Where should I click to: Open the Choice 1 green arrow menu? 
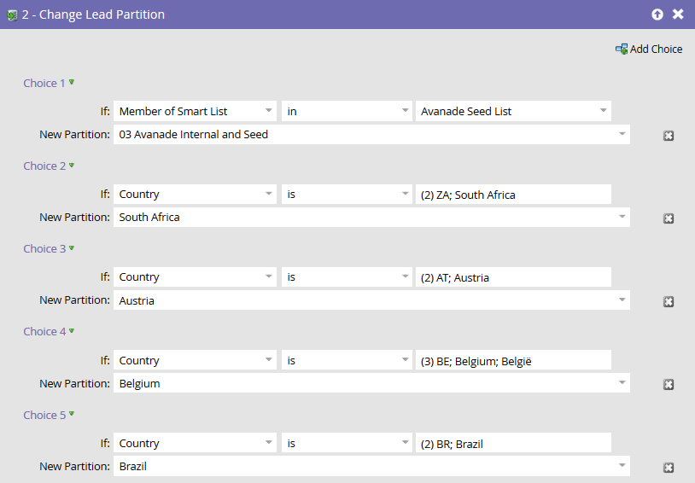[72, 83]
